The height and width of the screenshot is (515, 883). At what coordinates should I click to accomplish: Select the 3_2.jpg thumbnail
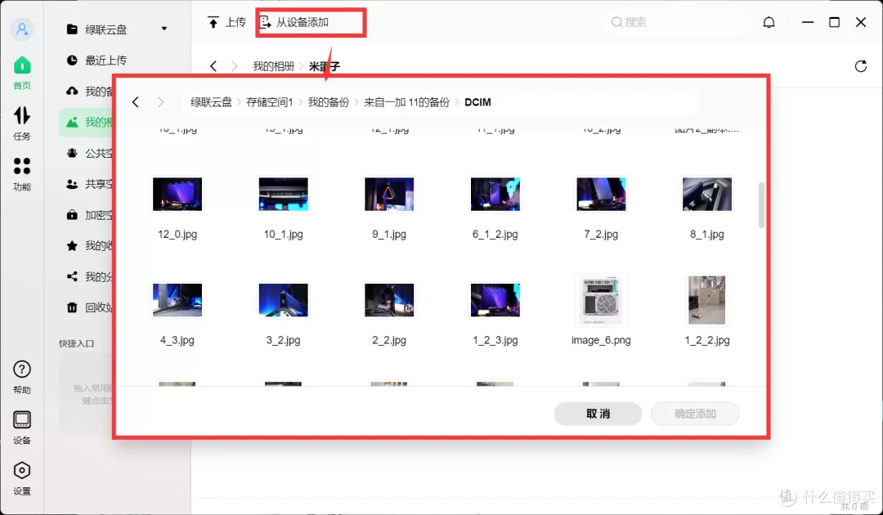283,300
